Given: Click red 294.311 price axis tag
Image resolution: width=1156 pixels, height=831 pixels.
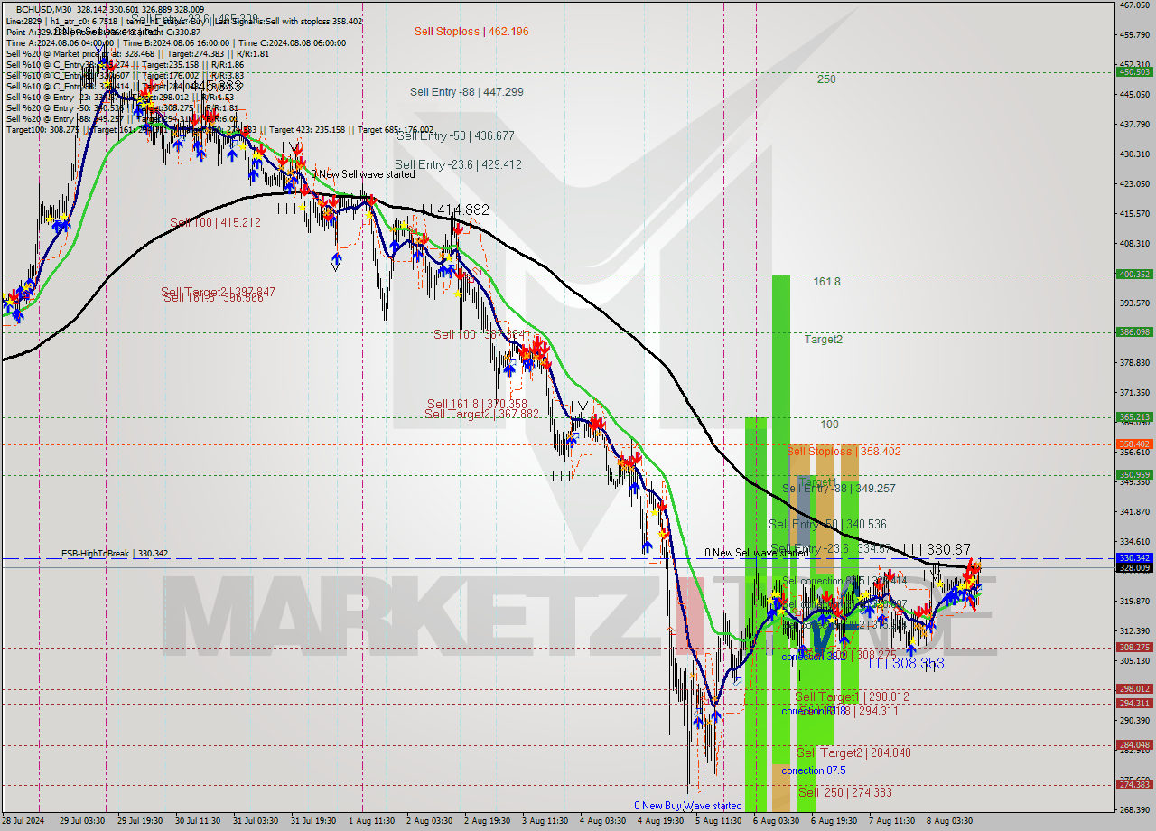Looking at the screenshot, I should 1134,704.
